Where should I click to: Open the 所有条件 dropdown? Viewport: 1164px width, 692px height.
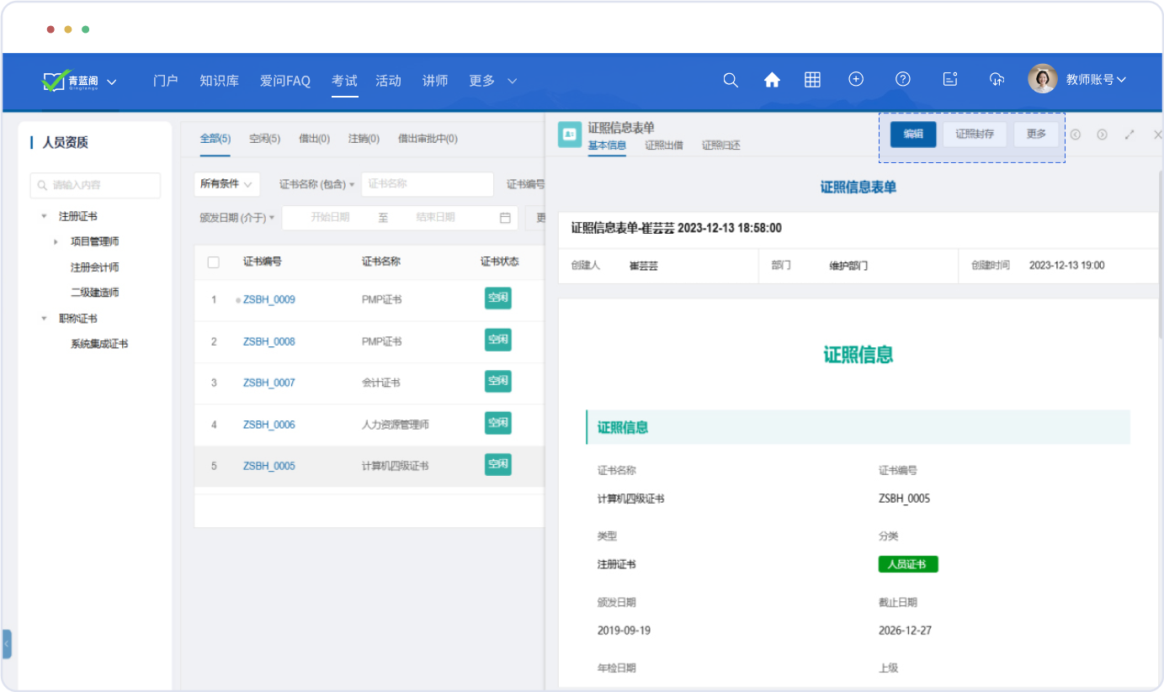pos(226,184)
